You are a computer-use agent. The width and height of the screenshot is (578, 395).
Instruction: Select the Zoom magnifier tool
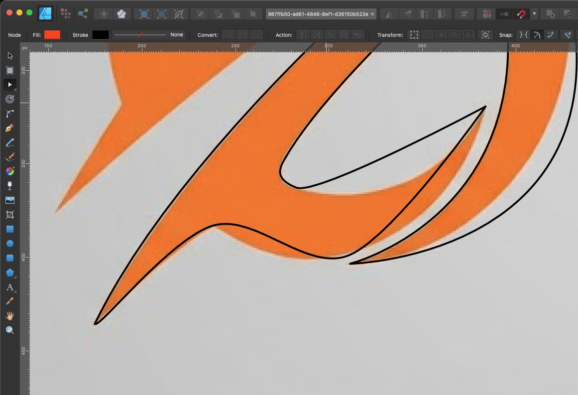(10, 330)
